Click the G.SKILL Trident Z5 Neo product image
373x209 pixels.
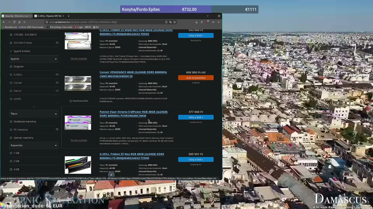pyautogui.click(x=78, y=165)
